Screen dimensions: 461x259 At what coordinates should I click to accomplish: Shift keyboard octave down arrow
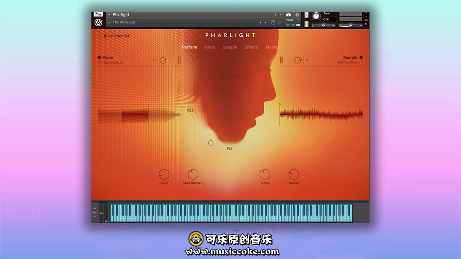coord(95,217)
